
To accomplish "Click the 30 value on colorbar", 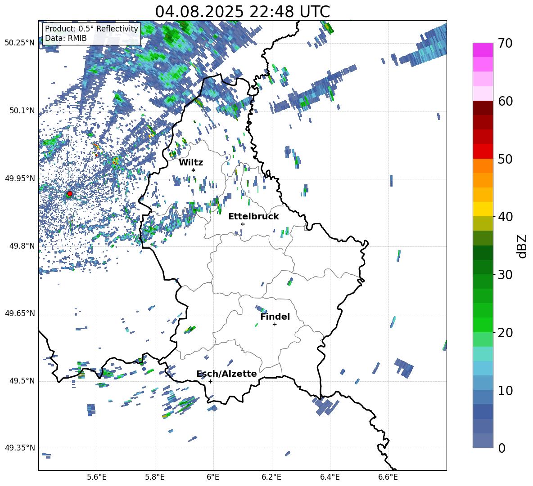I will coord(505,275).
